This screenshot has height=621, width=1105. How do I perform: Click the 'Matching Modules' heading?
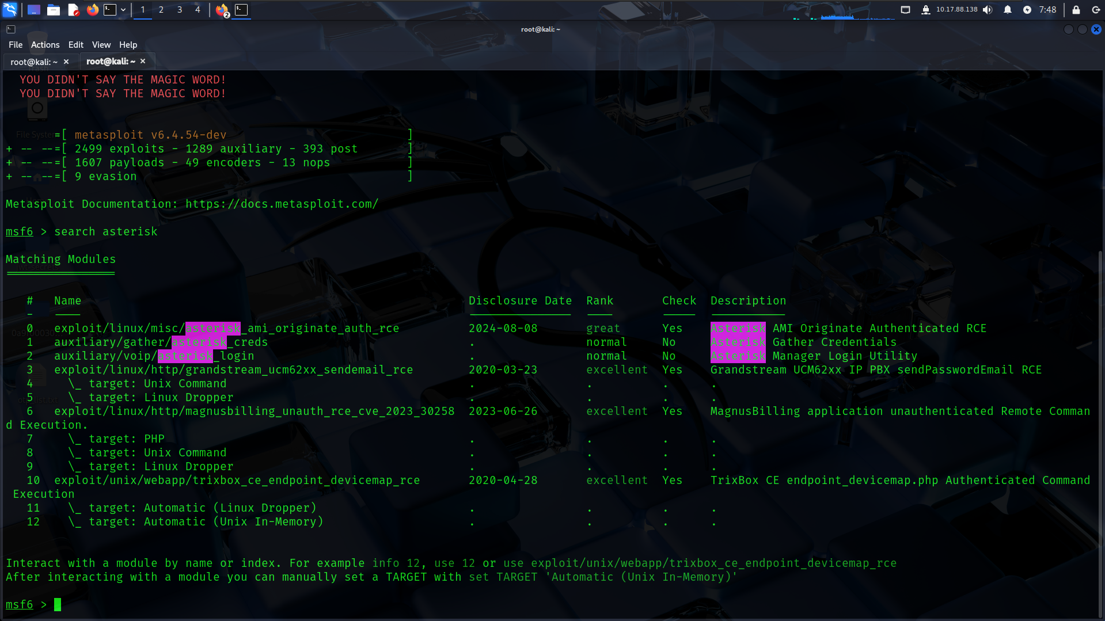(x=60, y=260)
